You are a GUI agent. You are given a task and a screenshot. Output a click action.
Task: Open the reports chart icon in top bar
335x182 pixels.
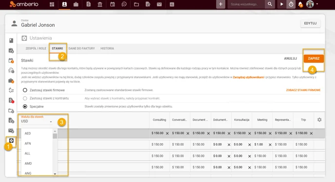pyautogui.click(x=172, y=4)
